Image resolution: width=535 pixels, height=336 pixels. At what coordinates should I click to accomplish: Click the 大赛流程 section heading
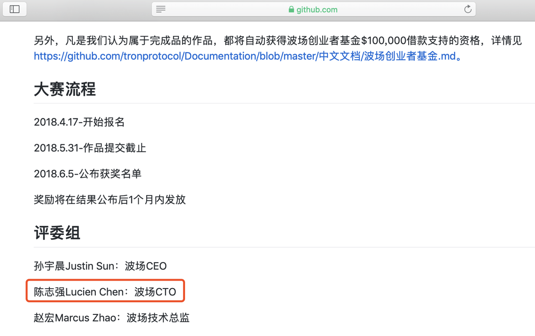(65, 89)
